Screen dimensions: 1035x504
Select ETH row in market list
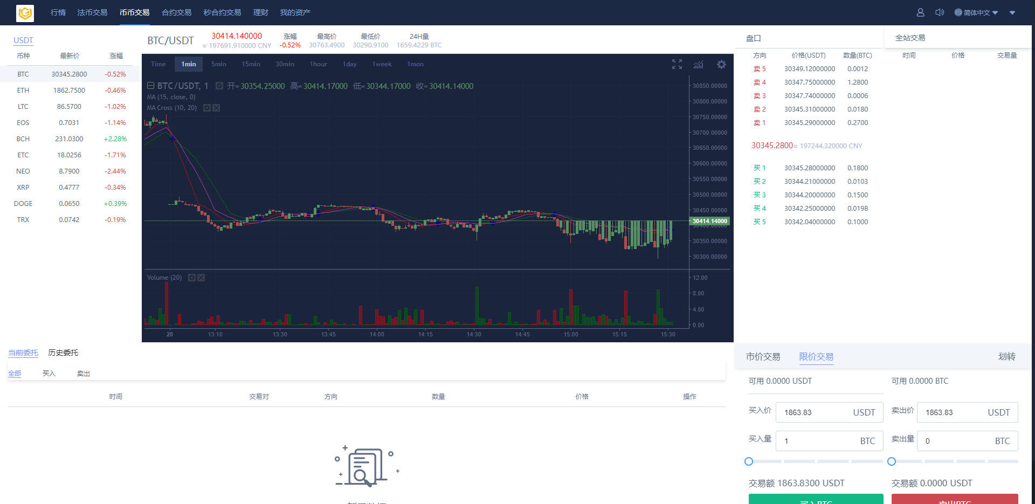tap(70, 90)
